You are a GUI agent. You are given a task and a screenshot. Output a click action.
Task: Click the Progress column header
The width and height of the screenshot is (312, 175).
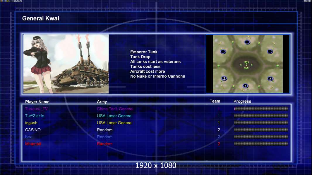pyautogui.click(x=242, y=101)
